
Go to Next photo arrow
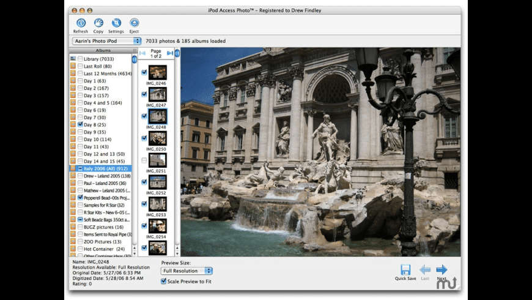click(441, 270)
